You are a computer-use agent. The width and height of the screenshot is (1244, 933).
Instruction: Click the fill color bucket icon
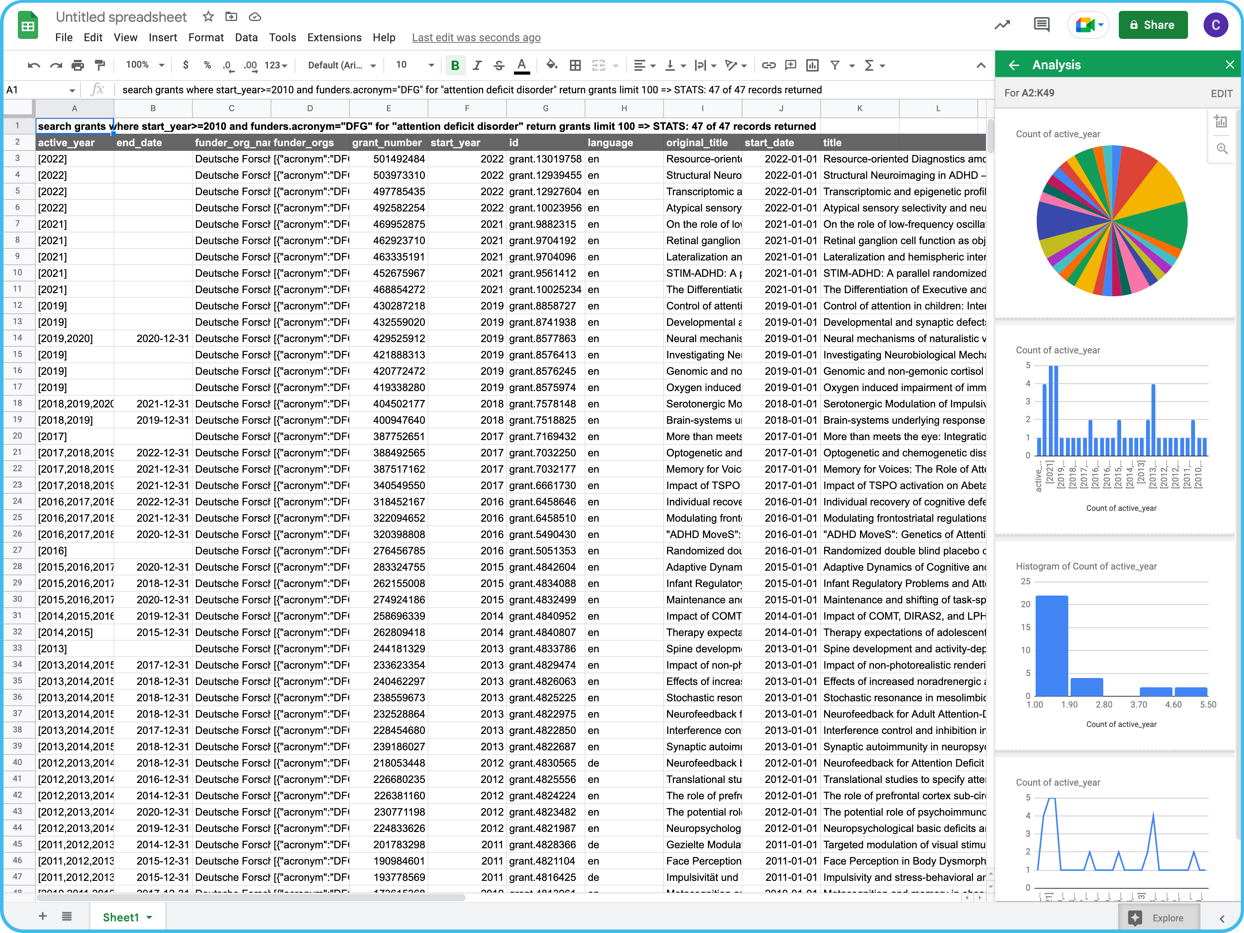pos(551,65)
